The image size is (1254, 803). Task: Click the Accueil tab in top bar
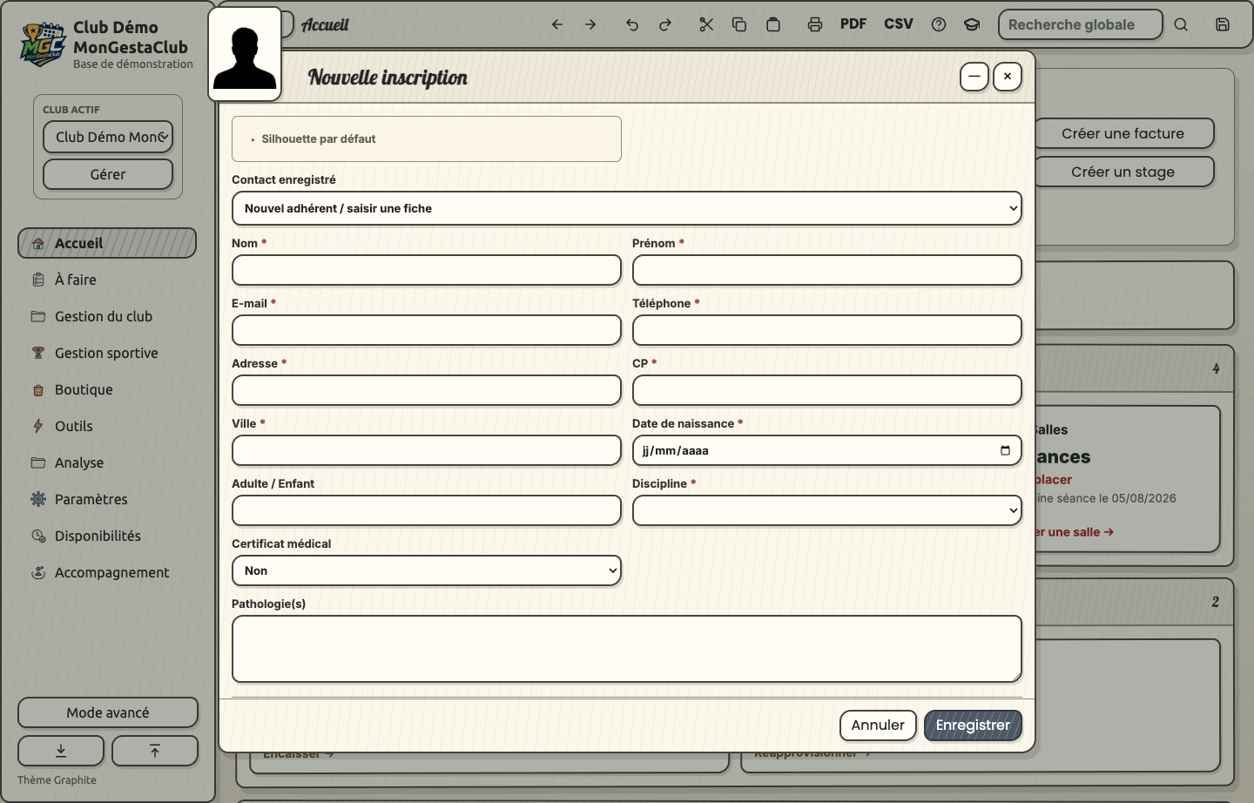(x=325, y=25)
